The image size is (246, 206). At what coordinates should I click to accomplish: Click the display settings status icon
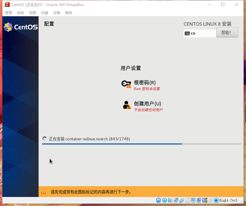pyautogui.click(x=193, y=200)
